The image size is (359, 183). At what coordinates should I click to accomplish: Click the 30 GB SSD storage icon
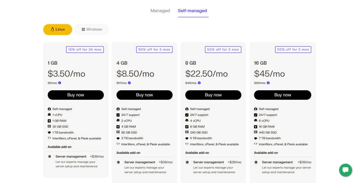pos(49,126)
